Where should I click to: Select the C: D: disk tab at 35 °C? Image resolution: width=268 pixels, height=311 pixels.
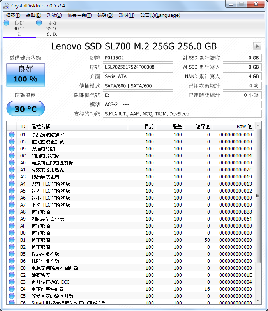(x=52, y=28)
